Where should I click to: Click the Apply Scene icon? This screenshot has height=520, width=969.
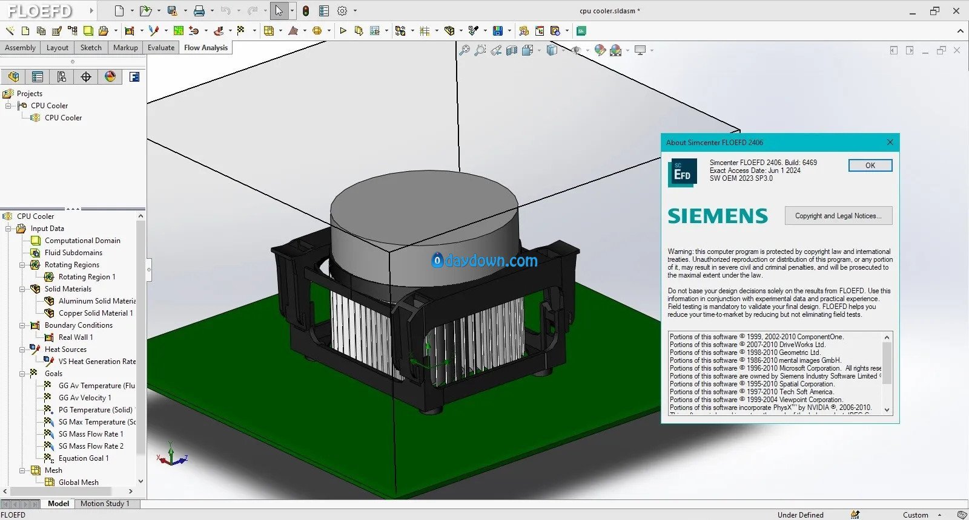pyautogui.click(x=616, y=50)
